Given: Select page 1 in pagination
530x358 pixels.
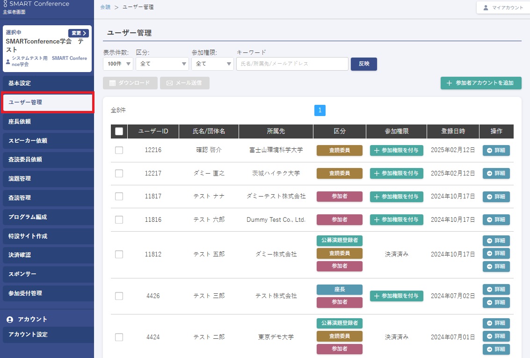Looking at the screenshot, I should click(x=320, y=110).
